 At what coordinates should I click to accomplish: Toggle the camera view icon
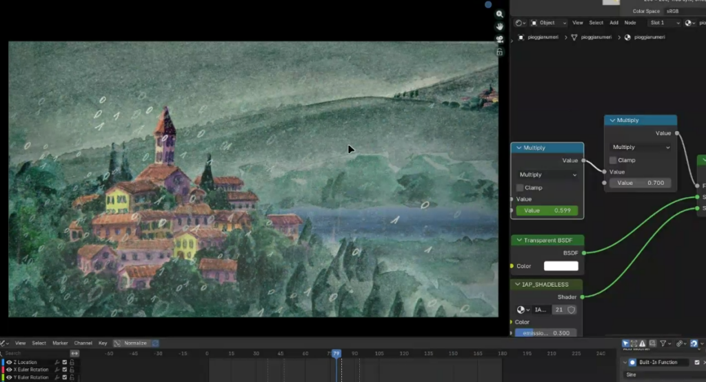(x=500, y=39)
